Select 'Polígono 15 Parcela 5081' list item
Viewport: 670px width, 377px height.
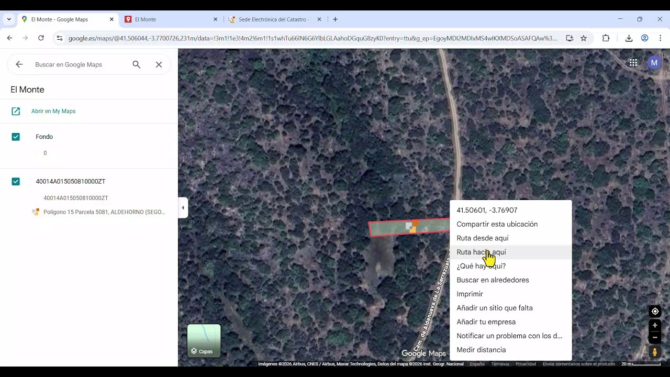(x=104, y=212)
